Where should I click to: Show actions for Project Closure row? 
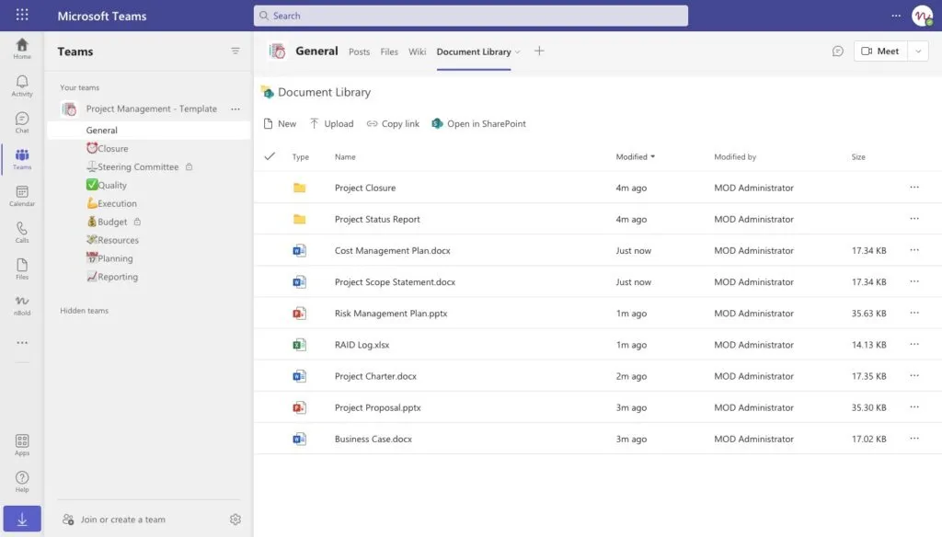coord(914,188)
